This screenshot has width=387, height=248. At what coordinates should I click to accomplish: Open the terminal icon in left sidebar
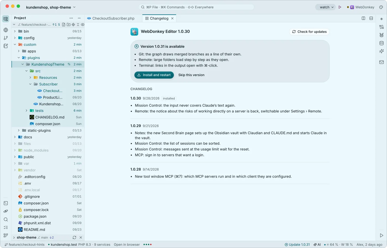click(6, 203)
